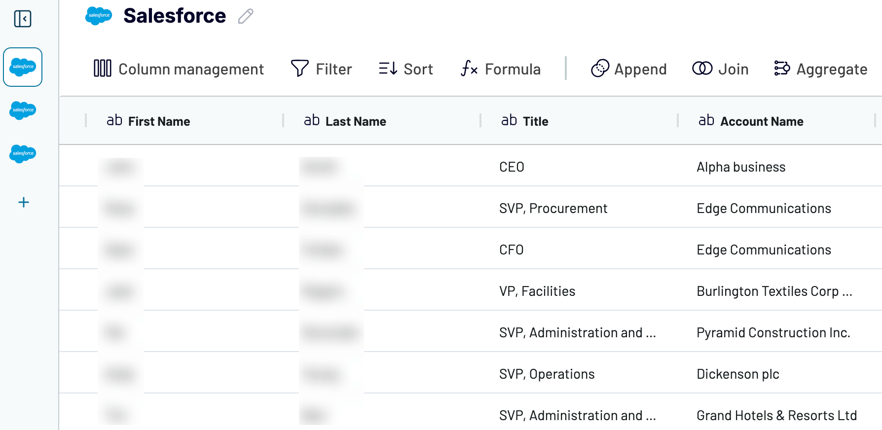Open the Append function

click(628, 69)
